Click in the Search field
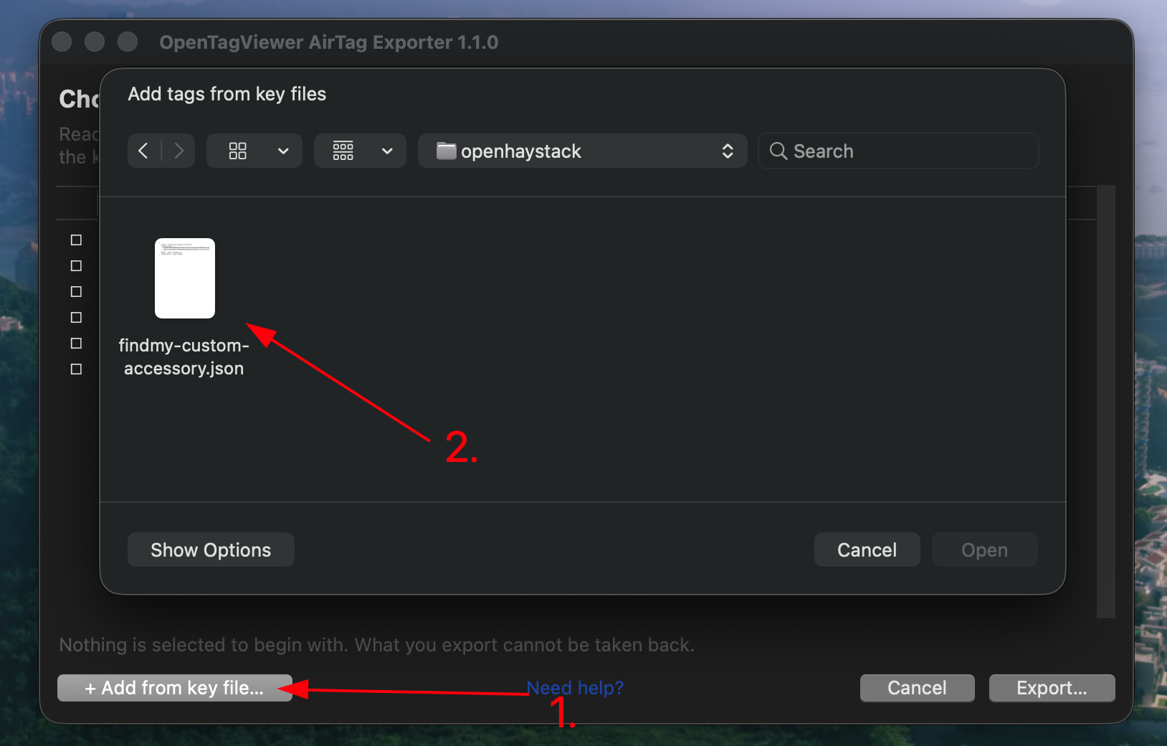This screenshot has width=1167, height=746. [x=898, y=151]
